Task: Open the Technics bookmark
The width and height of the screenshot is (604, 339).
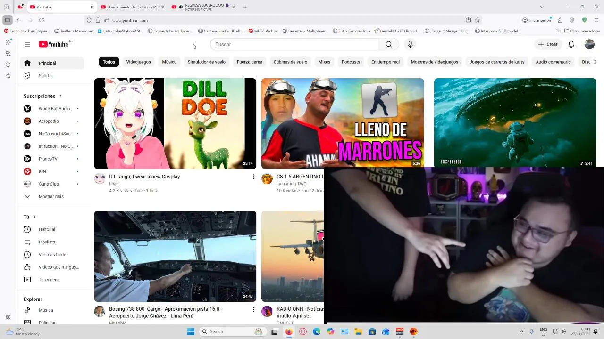Action: (x=27, y=31)
